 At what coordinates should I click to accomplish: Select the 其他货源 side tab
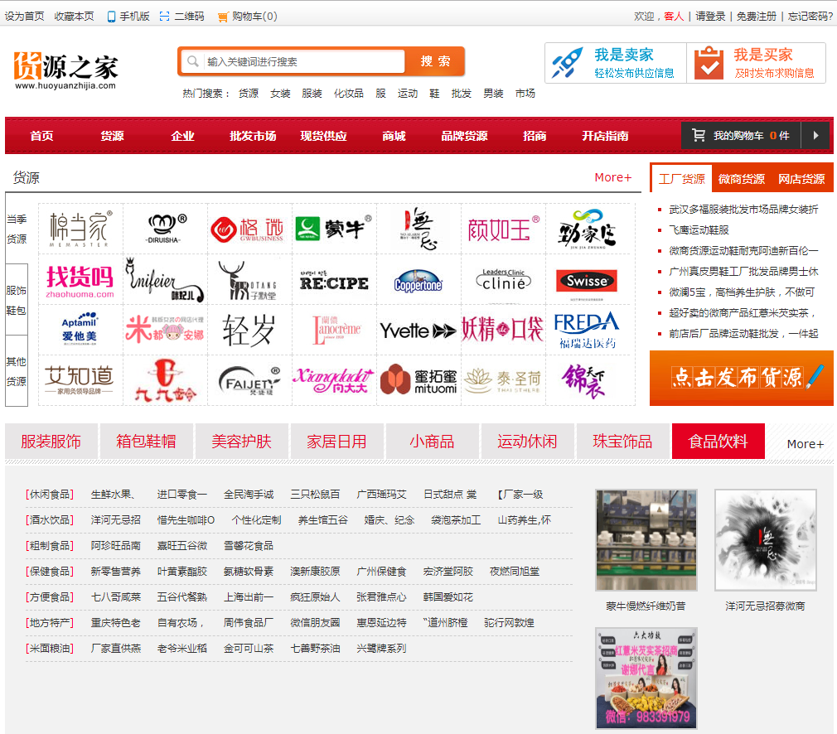(x=17, y=371)
